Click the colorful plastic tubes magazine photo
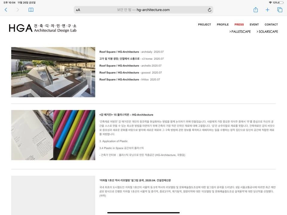 tap(53, 135)
